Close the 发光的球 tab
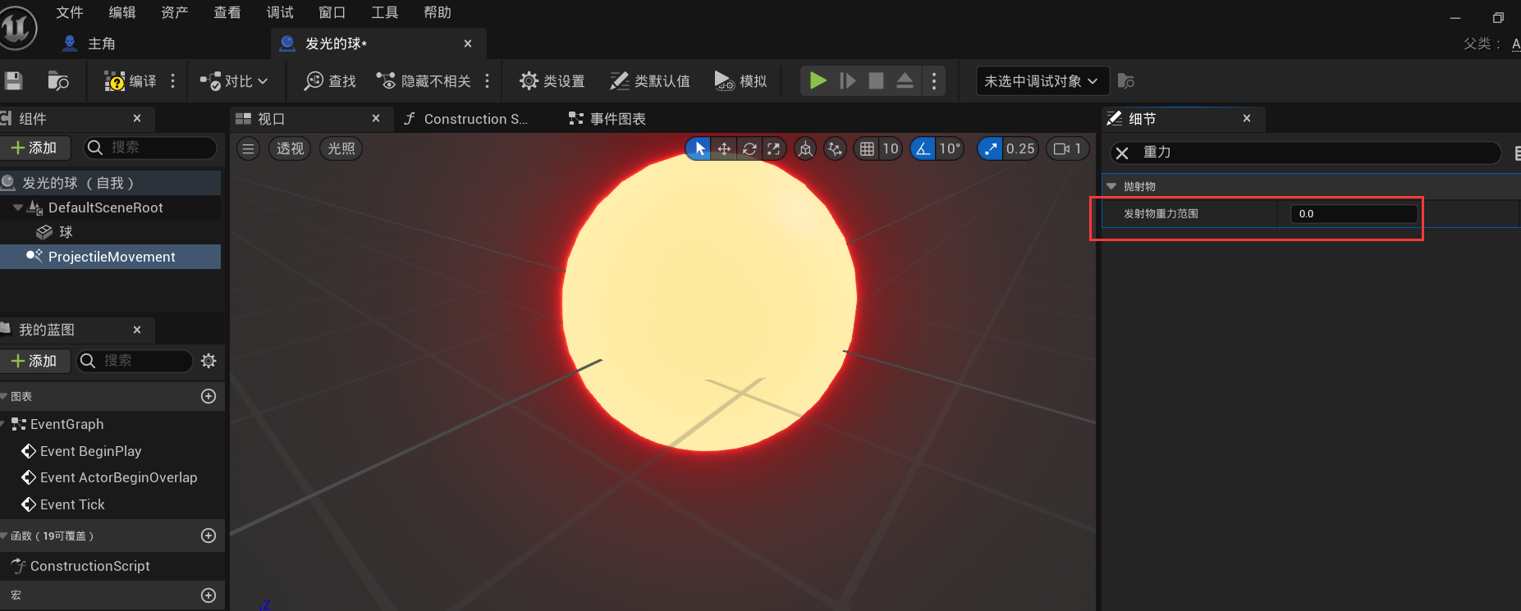The width and height of the screenshot is (1521, 611). coord(468,43)
